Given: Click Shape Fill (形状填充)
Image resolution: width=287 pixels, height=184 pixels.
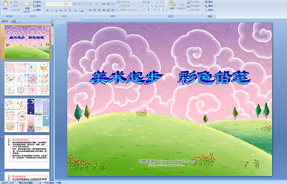Looking at the screenshot, I should point(193,2).
